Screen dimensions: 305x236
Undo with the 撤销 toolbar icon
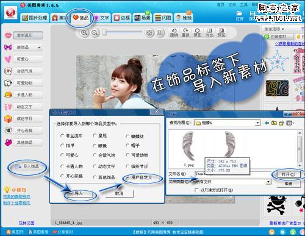click(174, 32)
